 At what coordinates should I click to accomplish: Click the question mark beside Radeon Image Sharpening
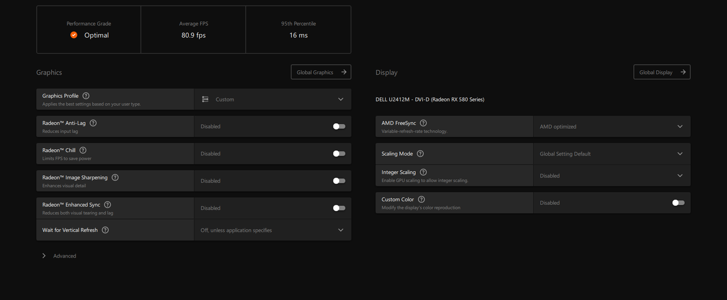[x=115, y=178]
